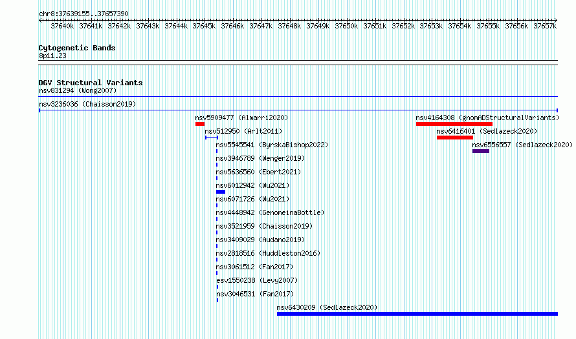This screenshot has width=576, height=339.
Task: Select the purple bar for nsv6556557
Action: 480,151
